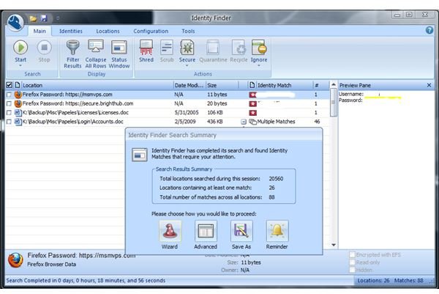Screen dimensions: 439x294
Task: Quarantine the selected file
Action: click(x=213, y=51)
